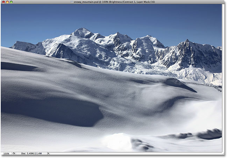
Task: Click the snowy_mountain.psd document icon in title
Action: 72,2
